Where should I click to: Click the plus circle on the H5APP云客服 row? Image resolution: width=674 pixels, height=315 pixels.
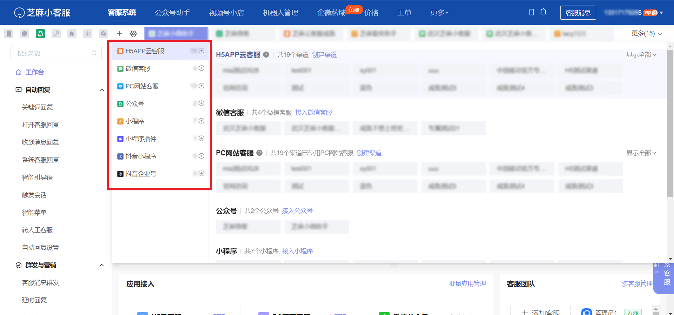pos(201,51)
